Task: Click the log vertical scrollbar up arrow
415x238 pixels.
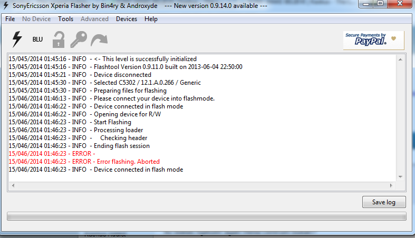Action: 400,60
